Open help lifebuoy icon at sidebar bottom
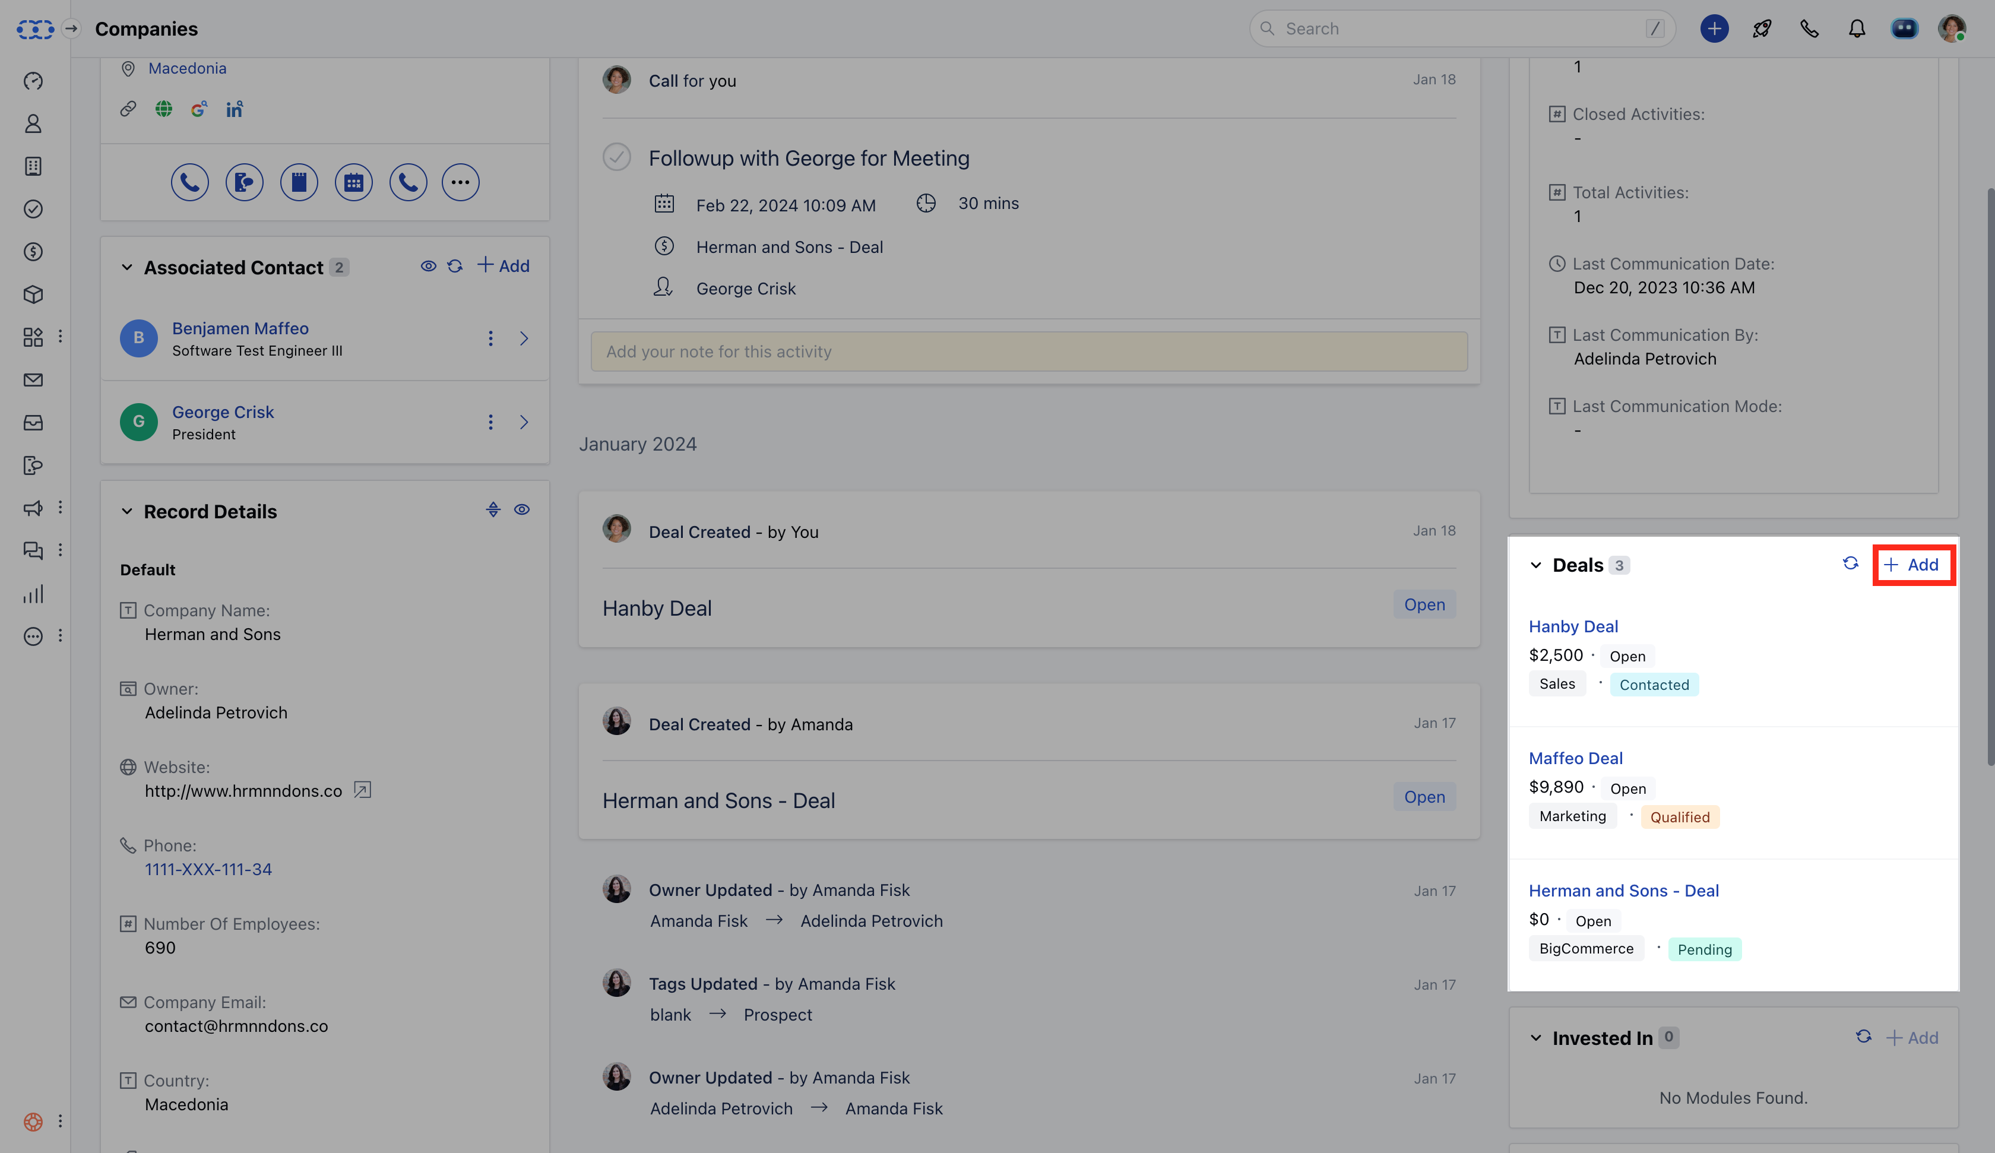 [33, 1122]
